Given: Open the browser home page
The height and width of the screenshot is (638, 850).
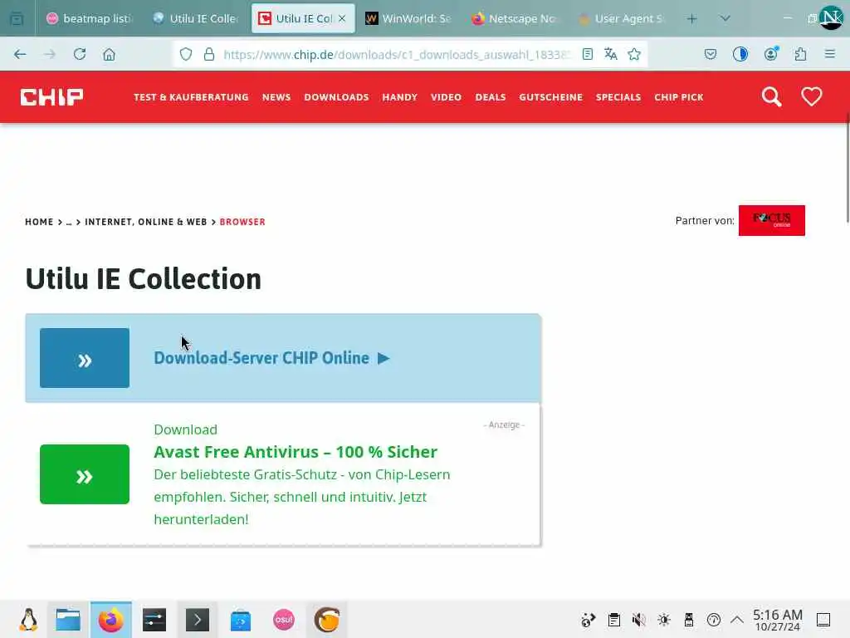Looking at the screenshot, I should (x=109, y=54).
